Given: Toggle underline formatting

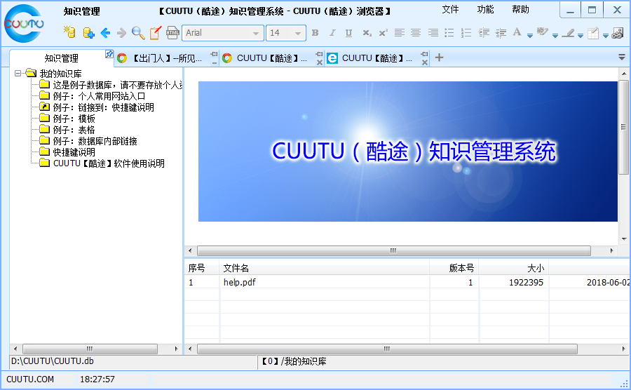Looking at the screenshot, I should coord(348,33).
